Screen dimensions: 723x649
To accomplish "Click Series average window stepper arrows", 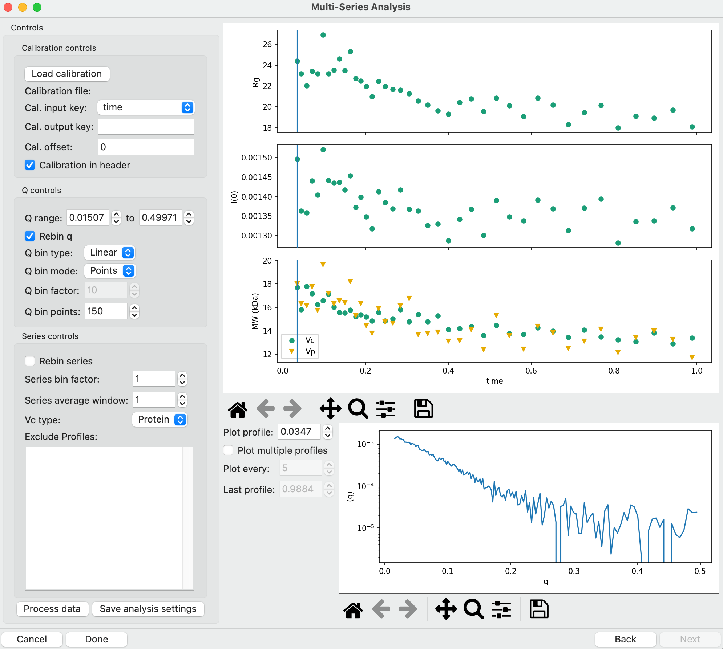I will coord(182,400).
